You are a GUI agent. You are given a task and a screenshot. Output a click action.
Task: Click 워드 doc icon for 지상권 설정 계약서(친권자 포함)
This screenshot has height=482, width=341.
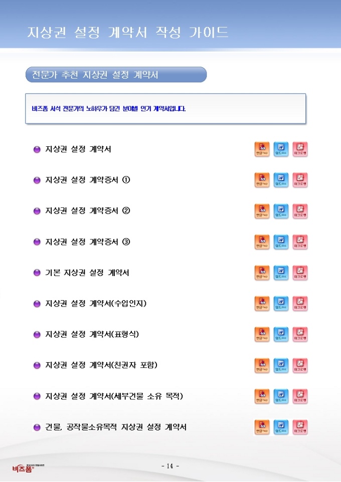click(x=281, y=365)
